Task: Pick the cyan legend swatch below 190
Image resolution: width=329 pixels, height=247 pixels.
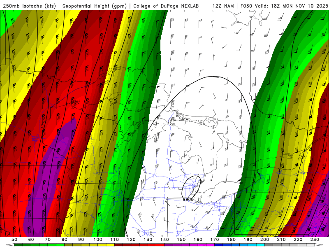Action: tap(260, 245)
